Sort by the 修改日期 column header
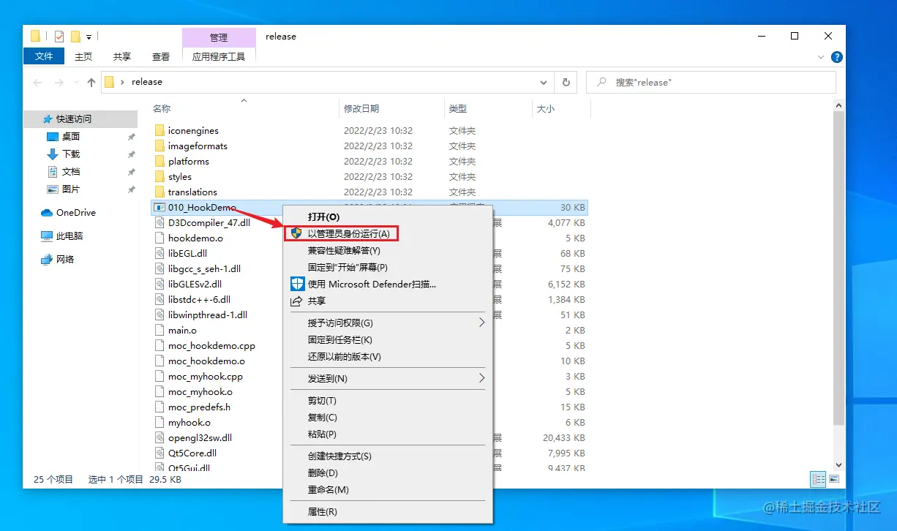The image size is (897, 531). pos(361,108)
